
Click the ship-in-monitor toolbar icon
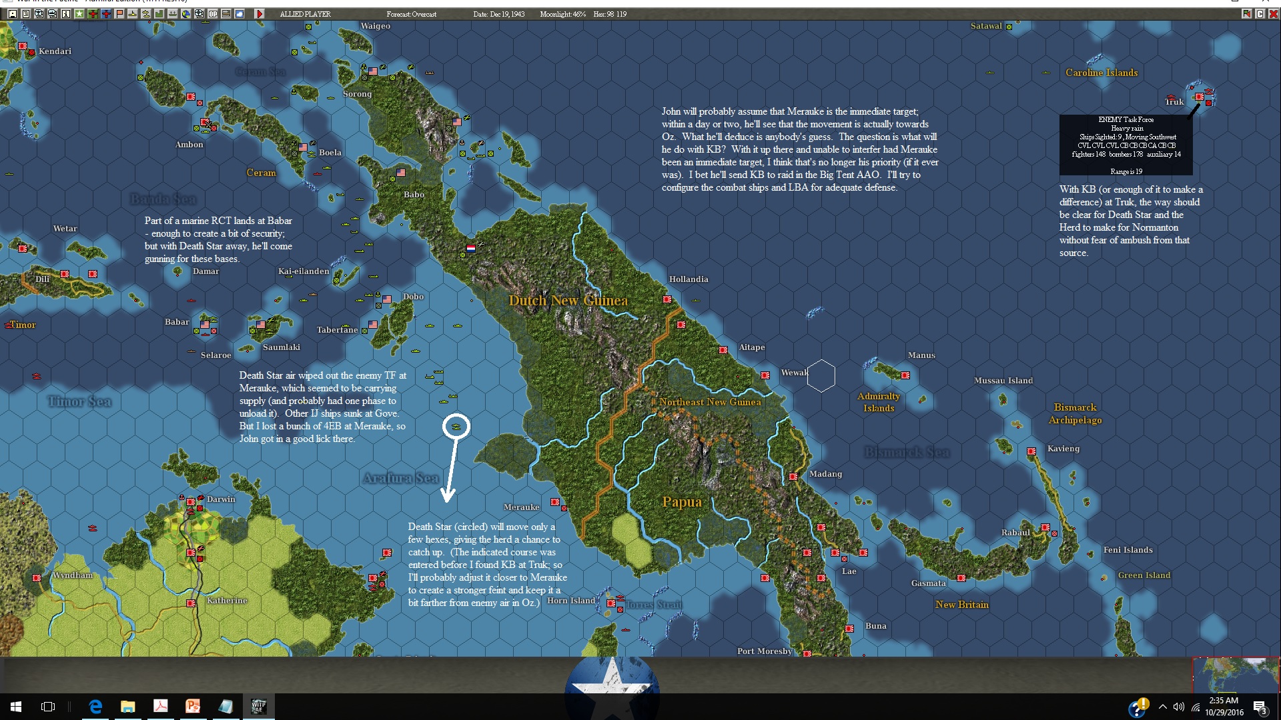(x=53, y=13)
